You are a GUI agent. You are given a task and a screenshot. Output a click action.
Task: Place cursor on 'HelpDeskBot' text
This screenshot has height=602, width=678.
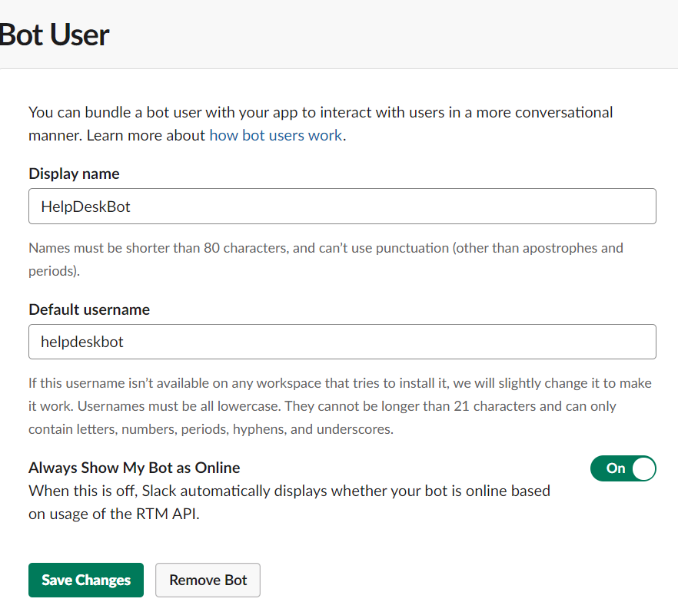(x=86, y=207)
